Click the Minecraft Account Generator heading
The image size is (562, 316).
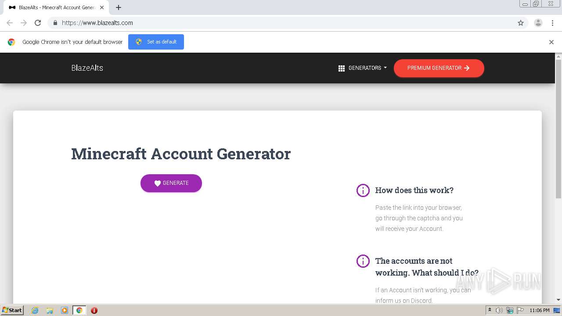tap(181, 154)
